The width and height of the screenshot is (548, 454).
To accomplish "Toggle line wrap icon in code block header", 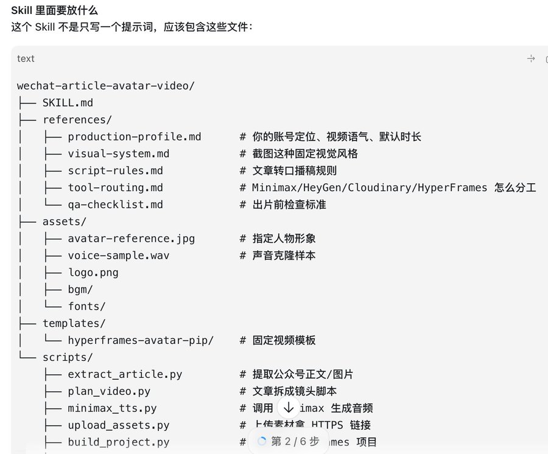I will click(x=531, y=58).
